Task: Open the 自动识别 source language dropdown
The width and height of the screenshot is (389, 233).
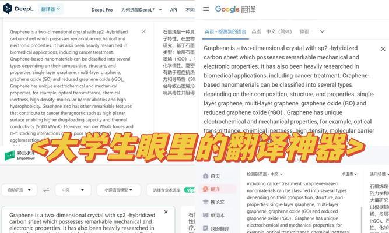Action: pos(19,190)
